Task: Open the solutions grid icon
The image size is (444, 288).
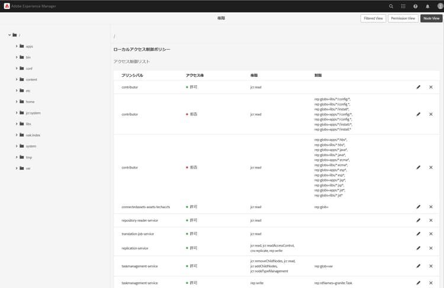Action: click(403, 7)
